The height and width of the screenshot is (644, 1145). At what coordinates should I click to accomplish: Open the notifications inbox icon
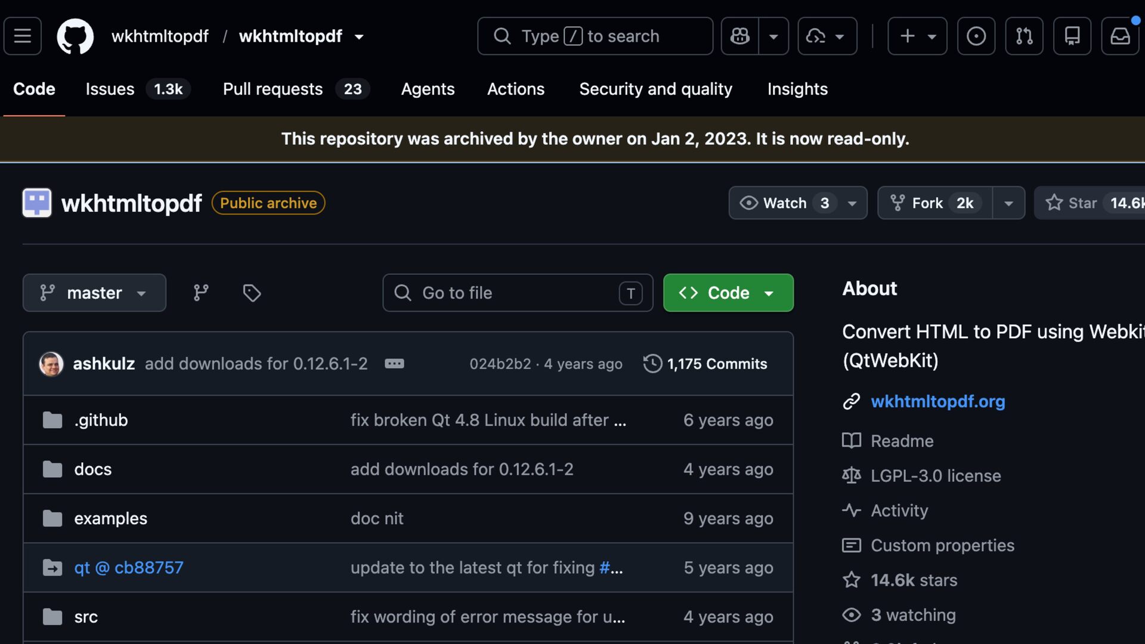click(x=1120, y=36)
